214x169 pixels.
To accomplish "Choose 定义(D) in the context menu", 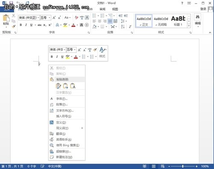I will tap(67, 122).
